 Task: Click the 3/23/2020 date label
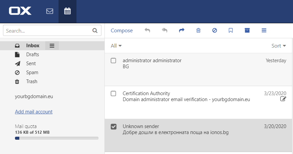275,93
